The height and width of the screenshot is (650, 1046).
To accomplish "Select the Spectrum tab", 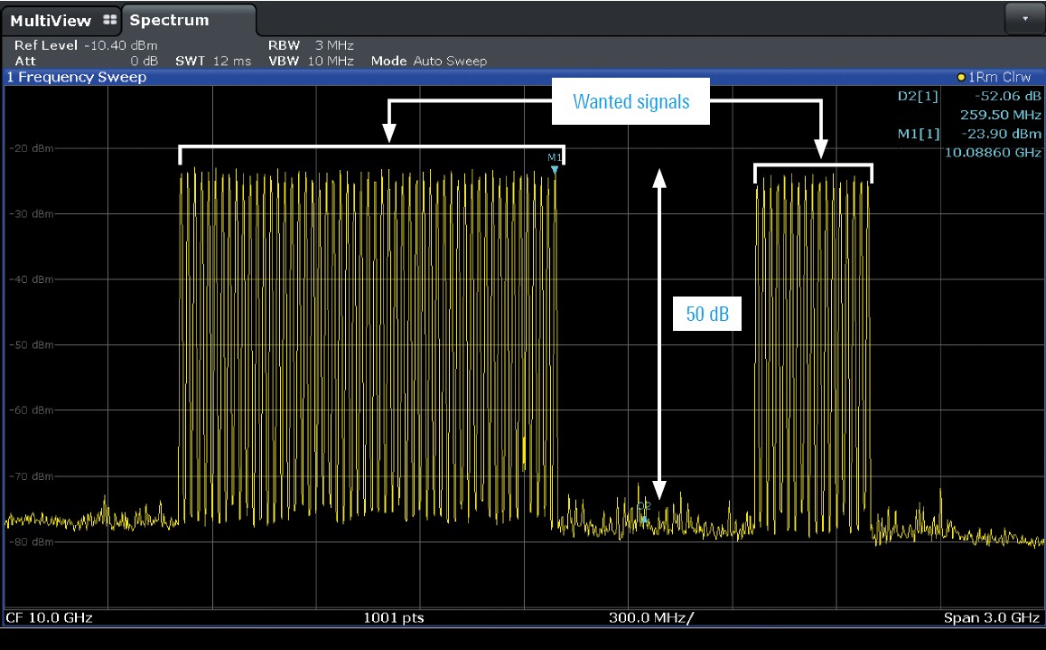I will 170,20.
